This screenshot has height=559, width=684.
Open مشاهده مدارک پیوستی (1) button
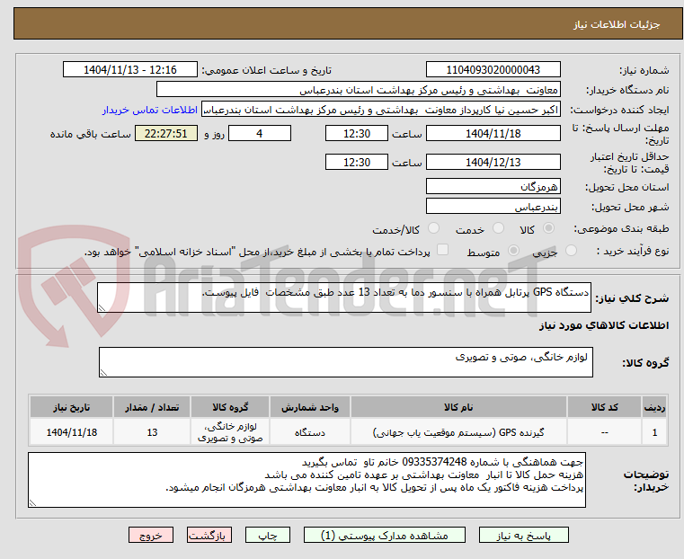[385, 535]
